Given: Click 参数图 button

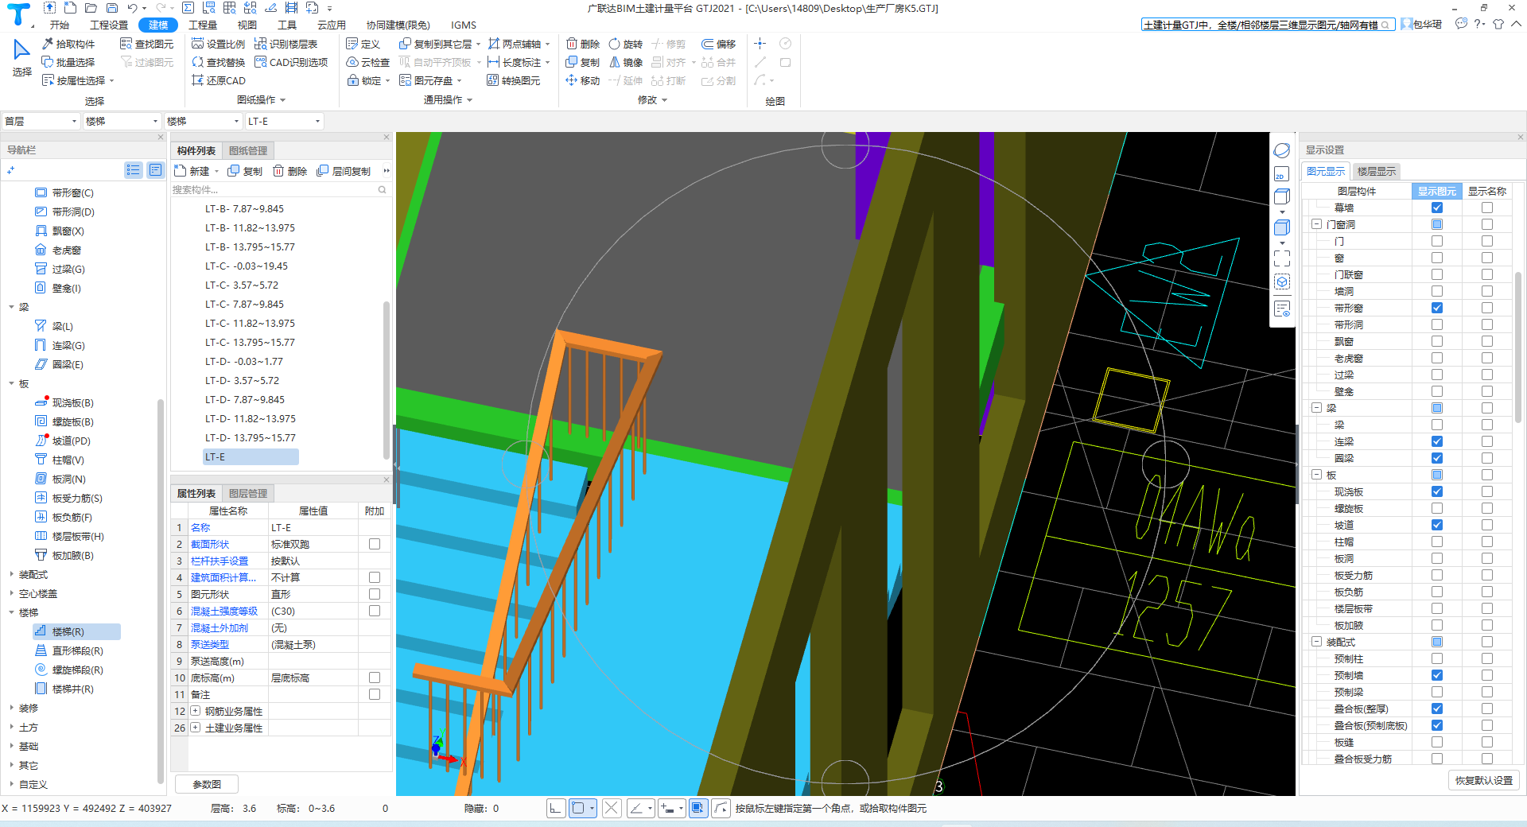Looking at the screenshot, I should pos(207,784).
